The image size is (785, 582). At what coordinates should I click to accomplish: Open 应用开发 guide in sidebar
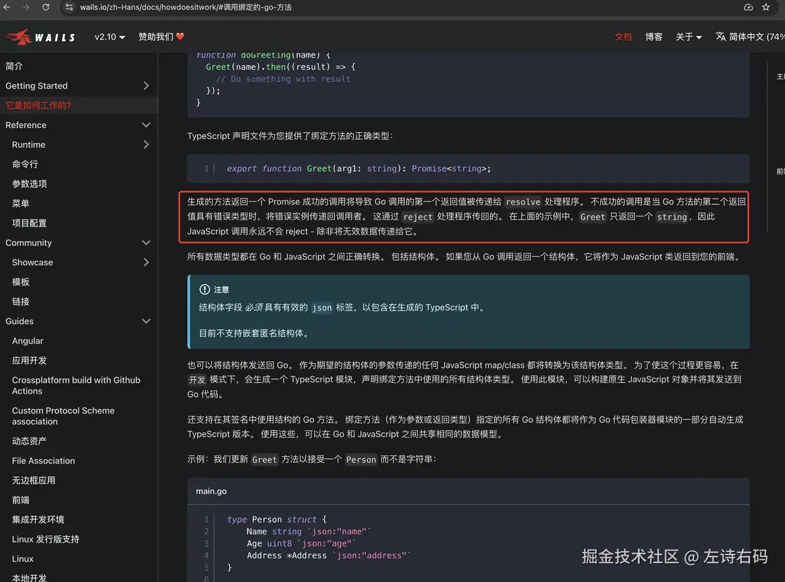29,360
